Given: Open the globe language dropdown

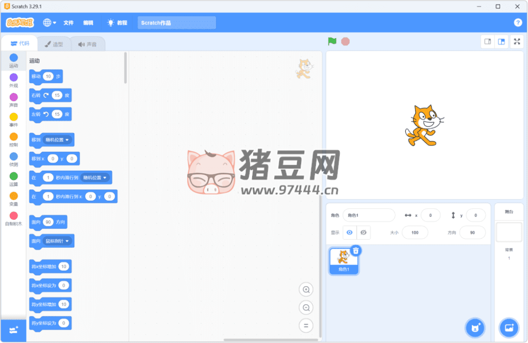Looking at the screenshot, I should [49, 23].
